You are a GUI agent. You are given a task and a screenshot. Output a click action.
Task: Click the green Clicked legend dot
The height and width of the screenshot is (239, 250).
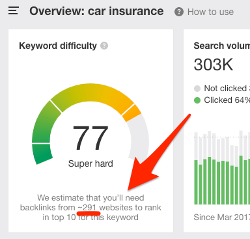(x=197, y=100)
